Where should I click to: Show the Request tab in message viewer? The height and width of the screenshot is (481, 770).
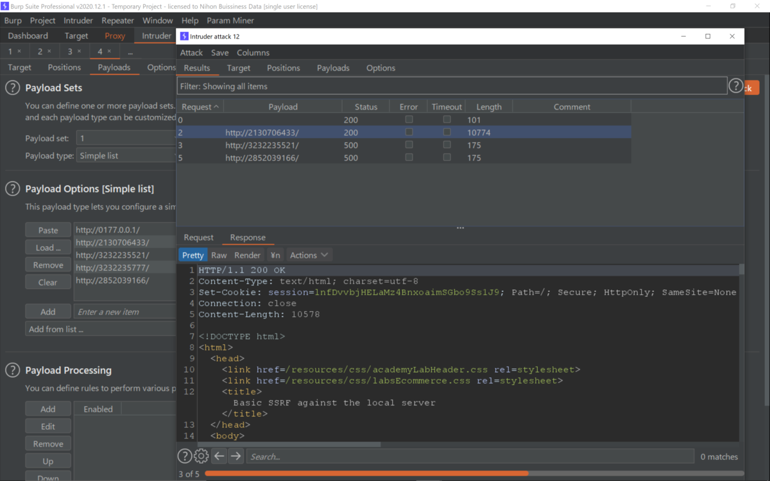[x=199, y=237]
